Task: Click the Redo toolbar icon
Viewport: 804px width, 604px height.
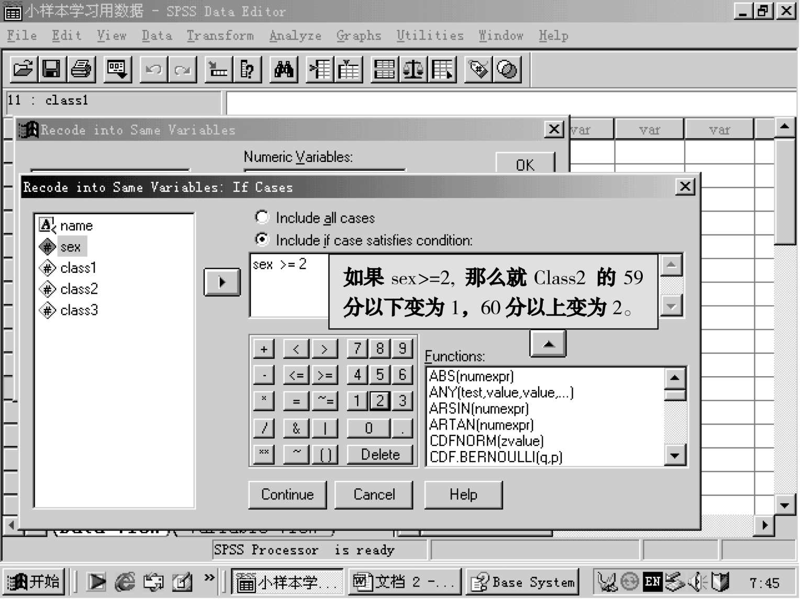Action: click(x=183, y=69)
